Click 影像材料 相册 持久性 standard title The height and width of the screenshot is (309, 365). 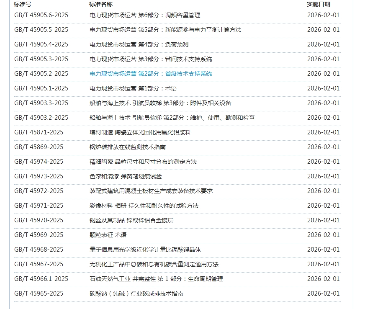point(144,206)
